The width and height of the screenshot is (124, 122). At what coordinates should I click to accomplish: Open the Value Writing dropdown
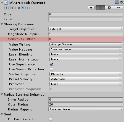[x=86, y=45]
